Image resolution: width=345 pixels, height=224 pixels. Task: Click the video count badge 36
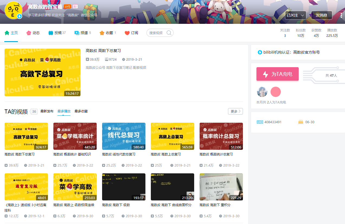(34, 111)
